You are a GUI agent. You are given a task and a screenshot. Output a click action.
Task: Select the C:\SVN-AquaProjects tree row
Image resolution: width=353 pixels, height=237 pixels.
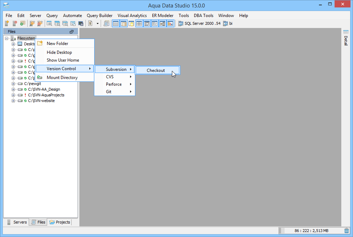click(46, 95)
